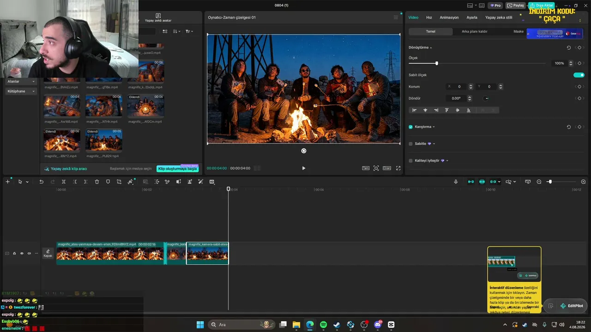591x332 pixels.
Task: Adjust the Ölçek scale slider handle
Action: (x=436, y=63)
